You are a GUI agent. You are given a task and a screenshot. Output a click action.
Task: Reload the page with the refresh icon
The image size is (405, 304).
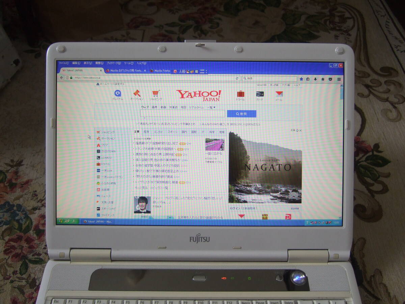pyautogui.click(x=237, y=78)
